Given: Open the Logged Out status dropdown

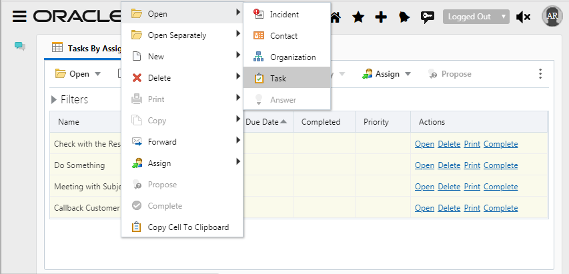Looking at the screenshot, I should point(476,17).
